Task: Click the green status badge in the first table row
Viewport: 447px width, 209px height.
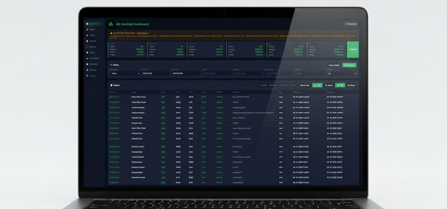Action: (163, 97)
